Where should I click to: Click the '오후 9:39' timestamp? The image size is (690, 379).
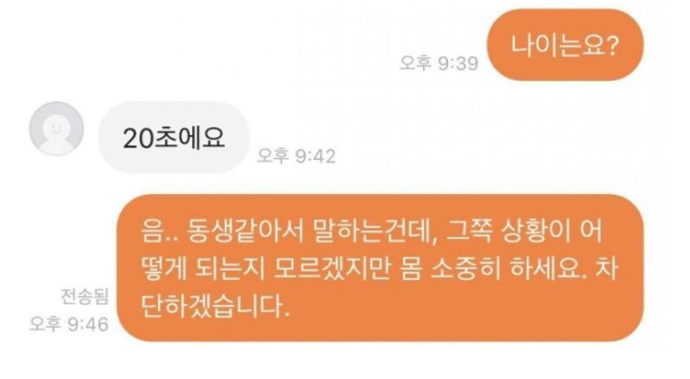[x=439, y=63]
